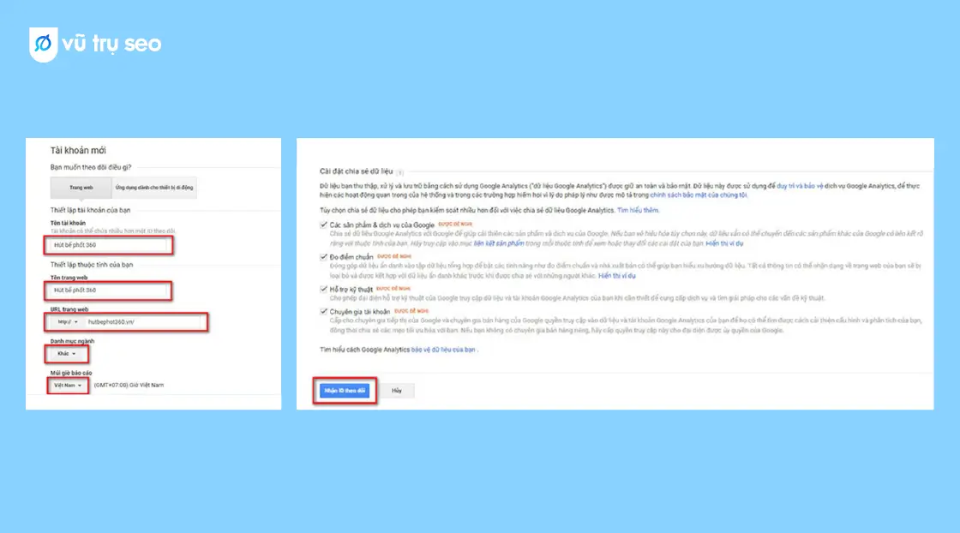Click the URL field containing hutbephot360.vn/

[144, 322]
